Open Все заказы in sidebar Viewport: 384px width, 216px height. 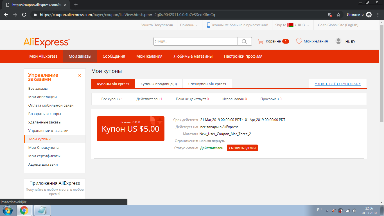click(38, 89)
